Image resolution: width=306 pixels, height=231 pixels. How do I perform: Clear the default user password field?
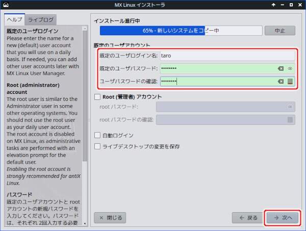280,68
